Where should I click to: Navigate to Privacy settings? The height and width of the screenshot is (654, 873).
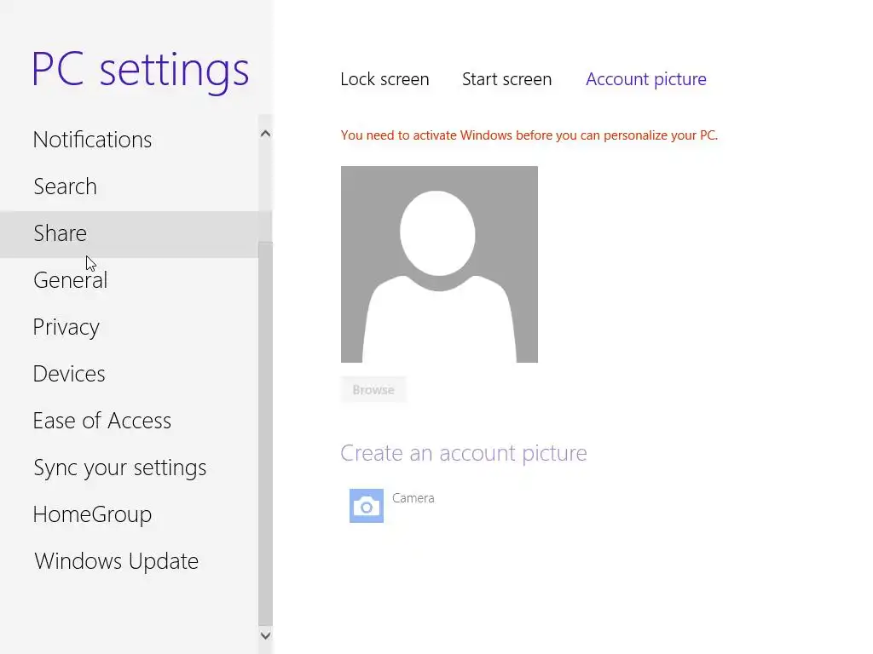click(66, 327)
